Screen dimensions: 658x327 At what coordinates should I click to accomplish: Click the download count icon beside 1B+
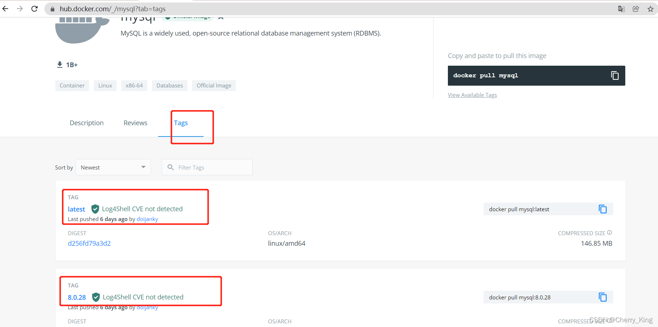pos(60,65)
